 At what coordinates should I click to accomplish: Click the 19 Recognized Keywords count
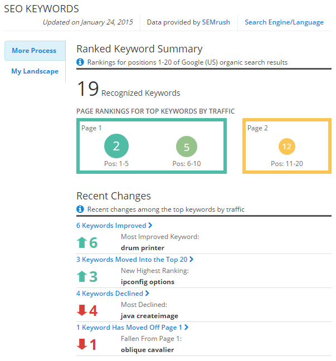[128, 89]
